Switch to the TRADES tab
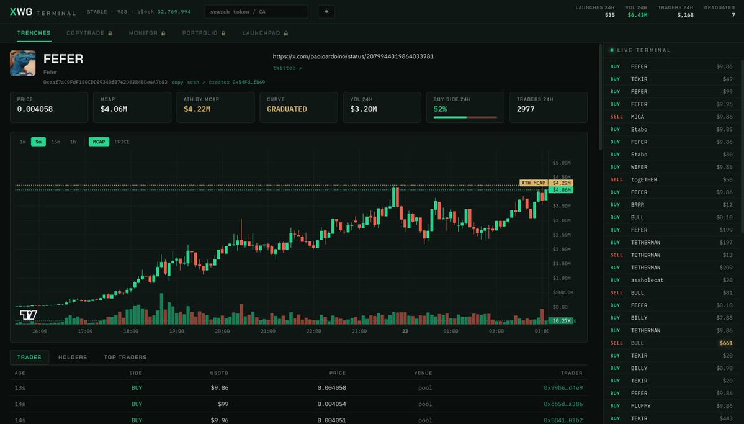The height and width of the screenshot is (424, 744). coord(29,357)
